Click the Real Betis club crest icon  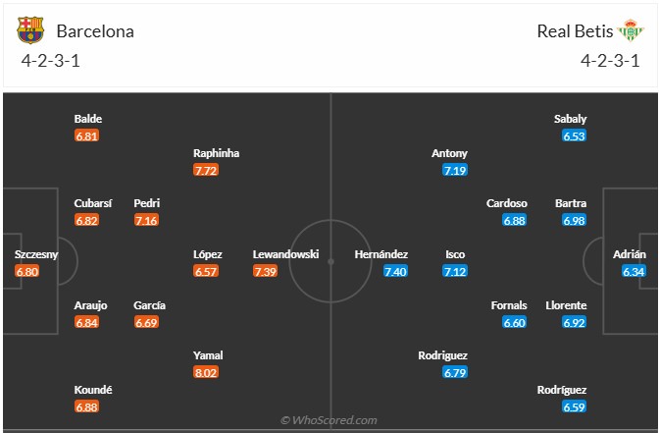629,30
